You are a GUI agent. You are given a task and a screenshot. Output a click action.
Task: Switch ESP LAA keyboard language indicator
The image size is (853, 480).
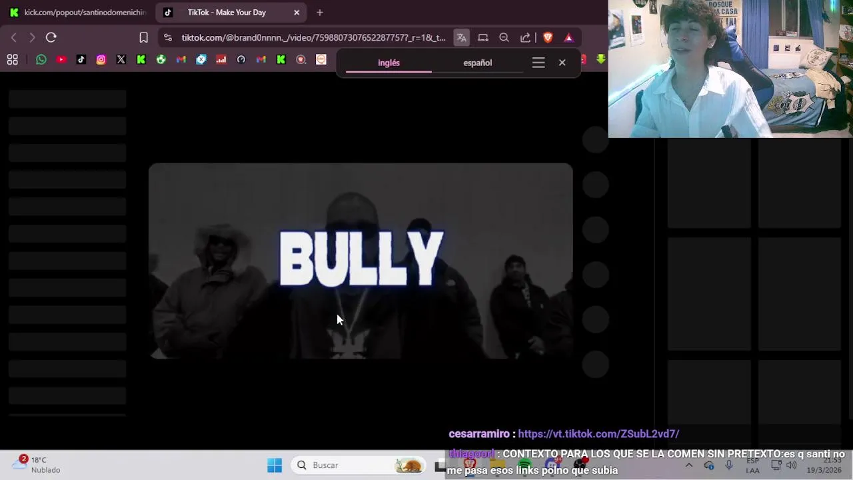coord(752,465)
